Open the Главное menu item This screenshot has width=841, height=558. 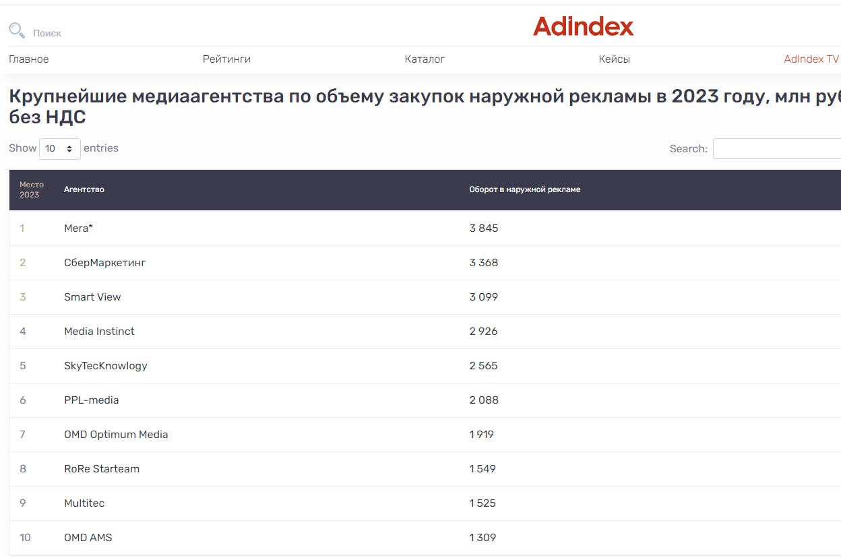click(x=29, y=59)
